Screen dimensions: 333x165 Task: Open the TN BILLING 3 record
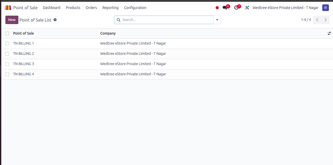pyautogui.click(x=24, y=64)
